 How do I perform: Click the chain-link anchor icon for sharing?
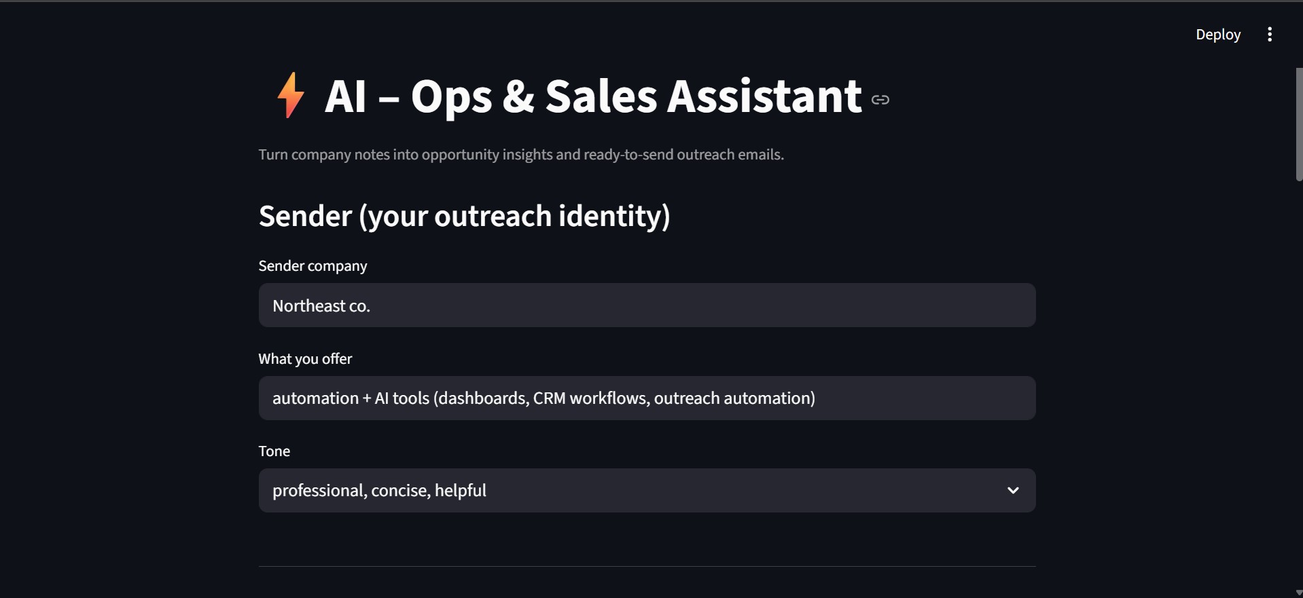coord(880,99)
